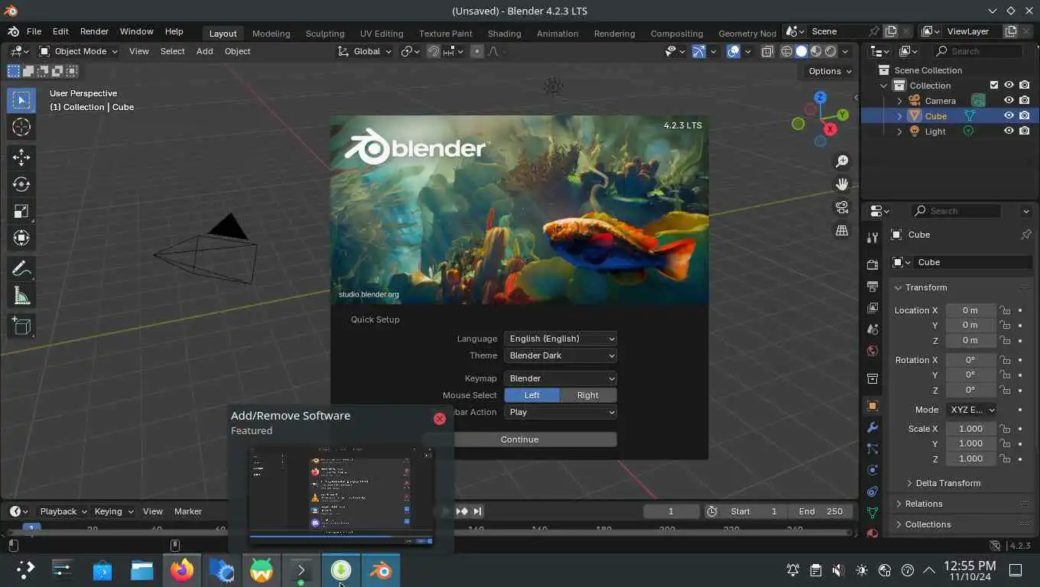Select the Scale tool
Screen dimensions: 1040x587
tap(21, 211)
